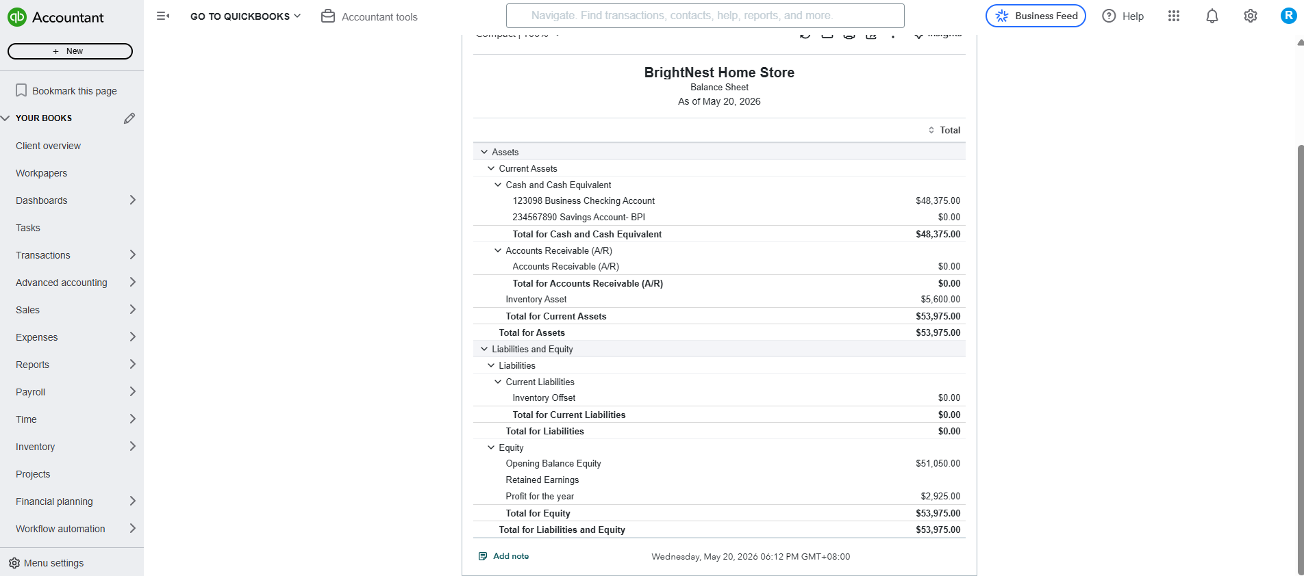The image size is (1304, 576).
Task: Select the 123098 Business Checking Account row label
Action: [584, 201]
